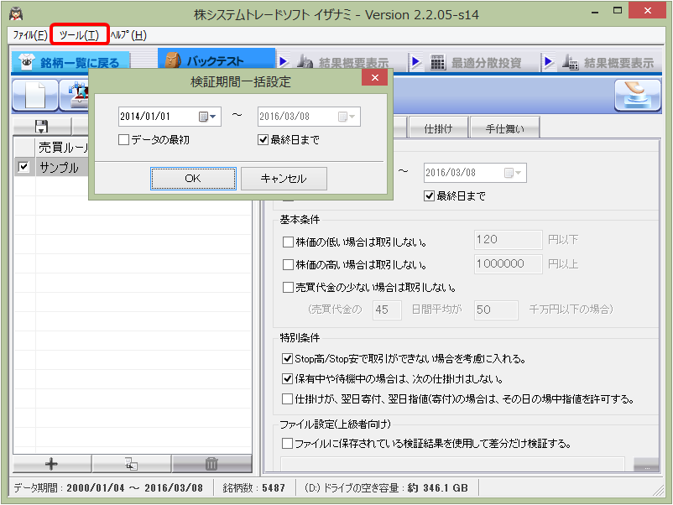Close the 検証期間一括設定 dialog
Screen dimensions: 673x505
coord(375,78)
